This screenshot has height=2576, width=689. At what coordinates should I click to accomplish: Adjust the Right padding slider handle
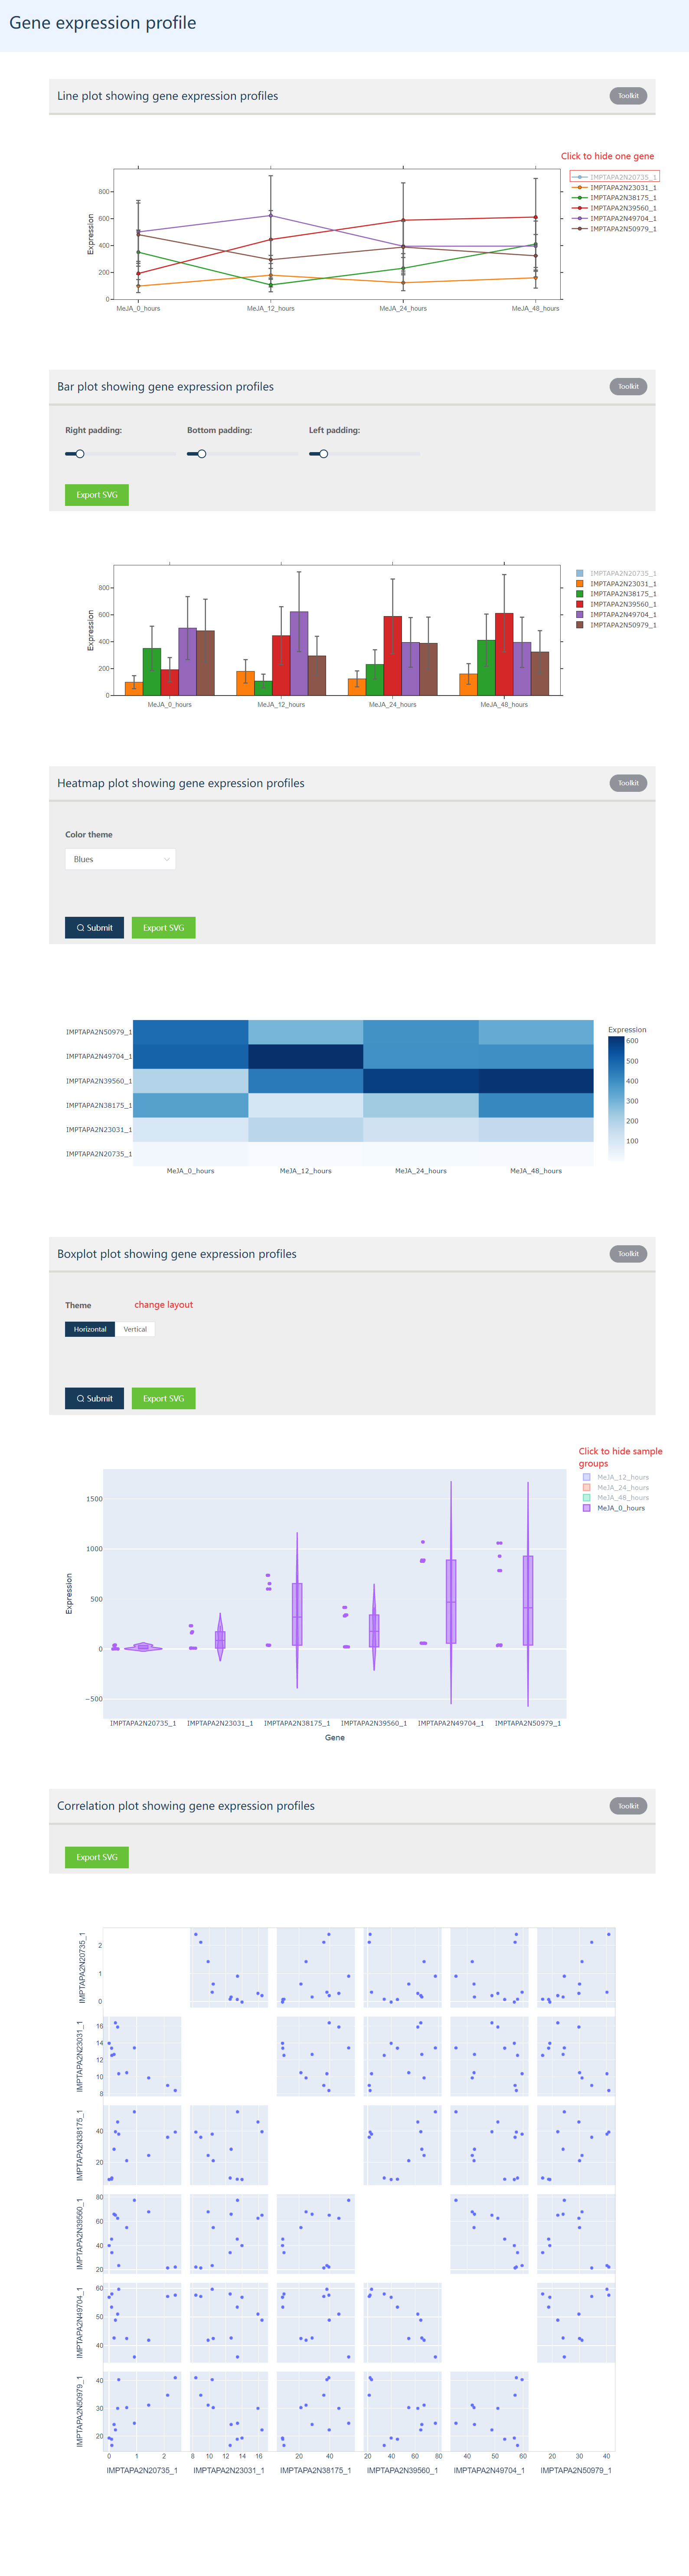click(80, 454)
